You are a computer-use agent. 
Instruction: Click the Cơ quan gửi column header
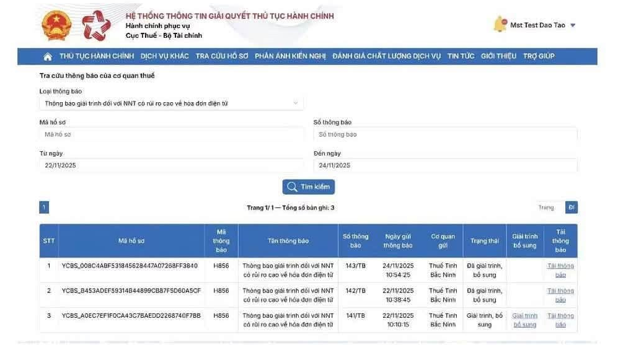point(443,241)
